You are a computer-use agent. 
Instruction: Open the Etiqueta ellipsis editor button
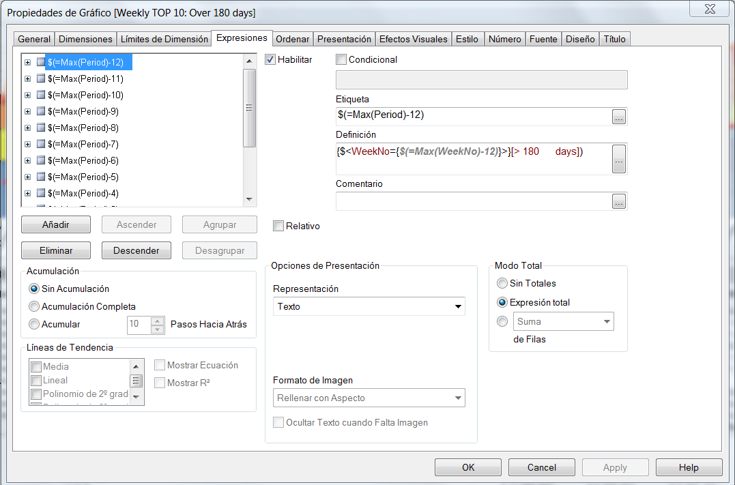618,117
